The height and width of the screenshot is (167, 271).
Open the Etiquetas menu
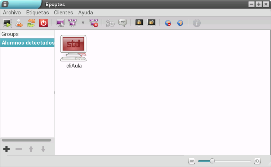(x=37, y=12)
